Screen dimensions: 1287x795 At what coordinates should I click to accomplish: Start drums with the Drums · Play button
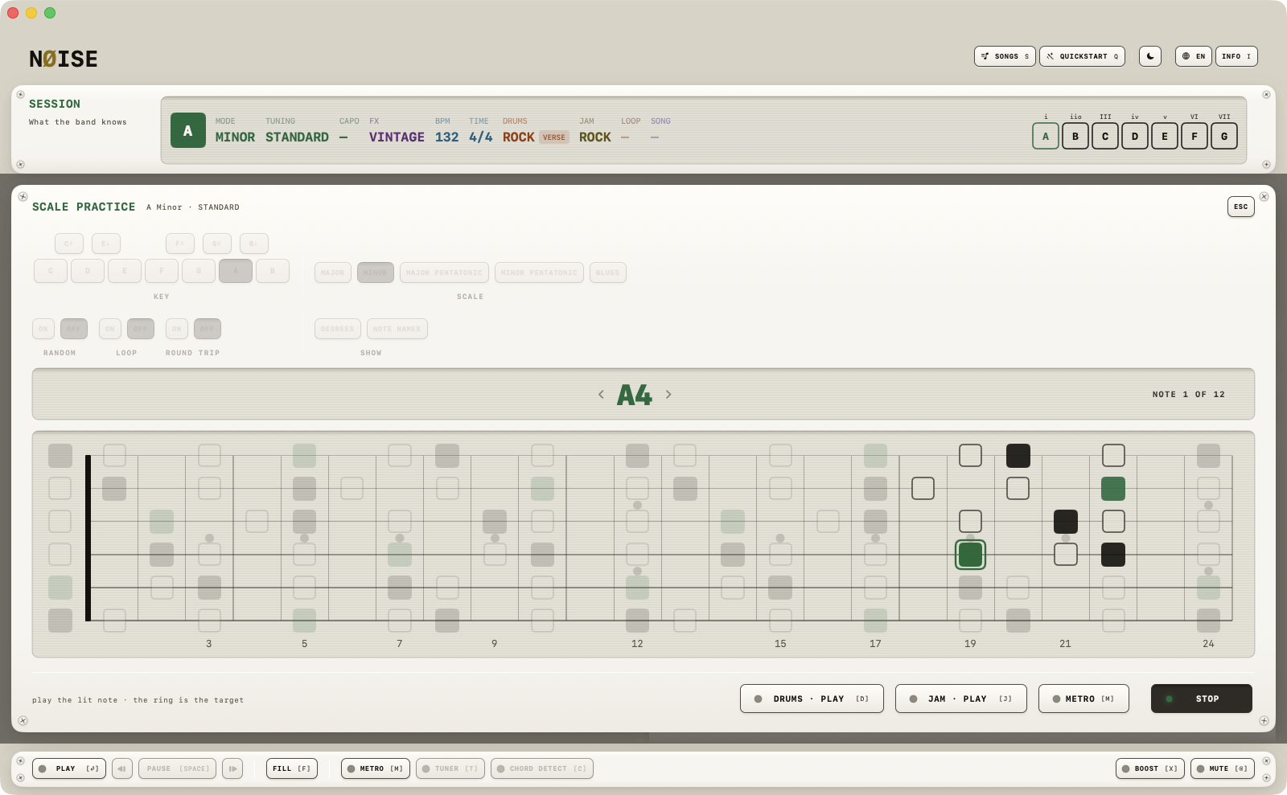pyautogui.click(x=812, y=699)
